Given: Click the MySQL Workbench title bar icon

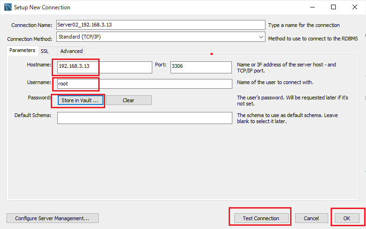Looking at the screenshot, I should click(8, 7).
